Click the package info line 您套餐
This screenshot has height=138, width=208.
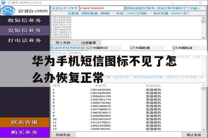click(128, 13)
